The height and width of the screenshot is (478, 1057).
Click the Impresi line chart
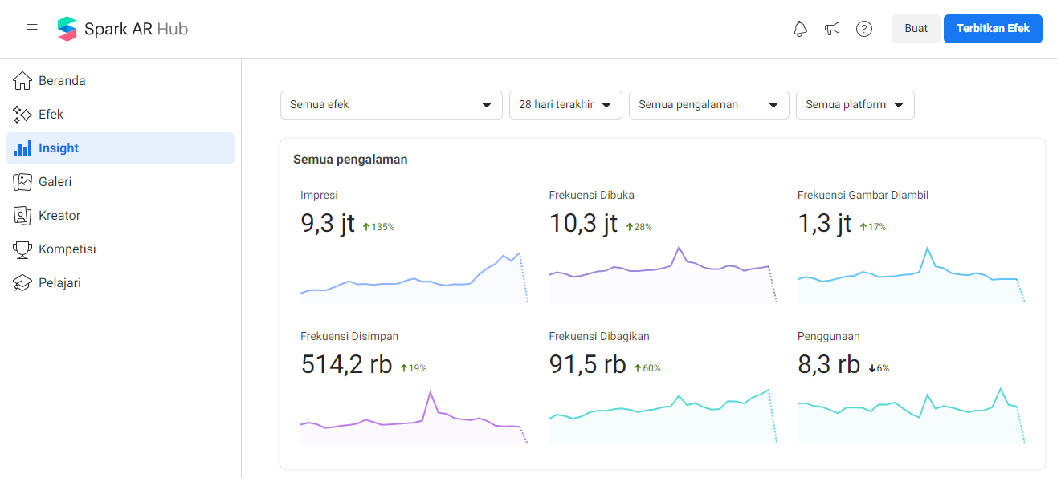(x=414, y=277)
